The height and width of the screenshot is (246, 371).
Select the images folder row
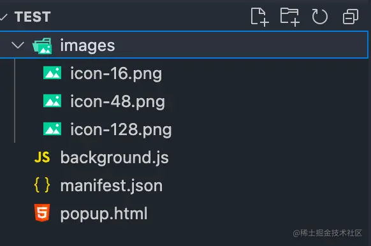(184, 45)
